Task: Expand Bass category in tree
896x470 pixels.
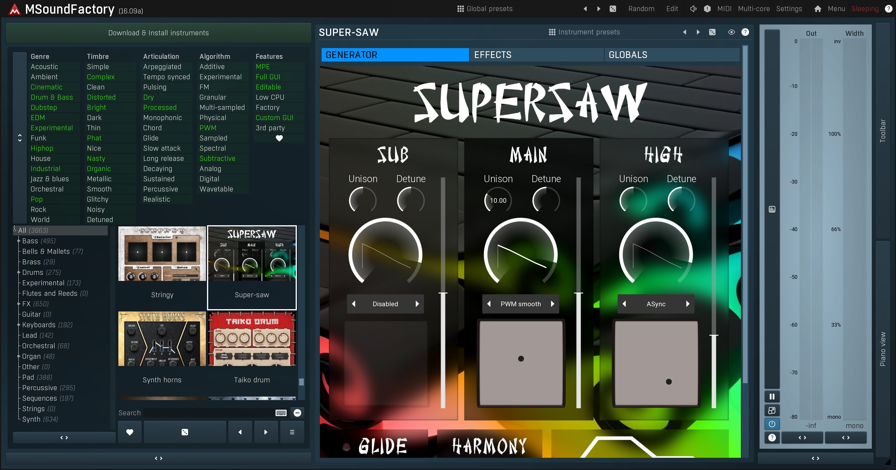Action: [x=19, y=241]
